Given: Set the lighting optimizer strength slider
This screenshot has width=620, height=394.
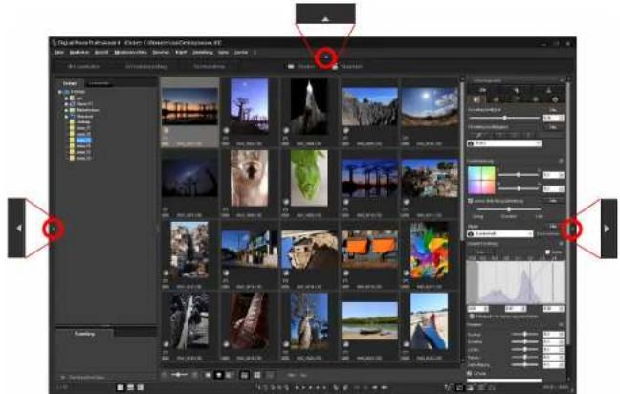Looking at the screenshot, I should [508, 209].
